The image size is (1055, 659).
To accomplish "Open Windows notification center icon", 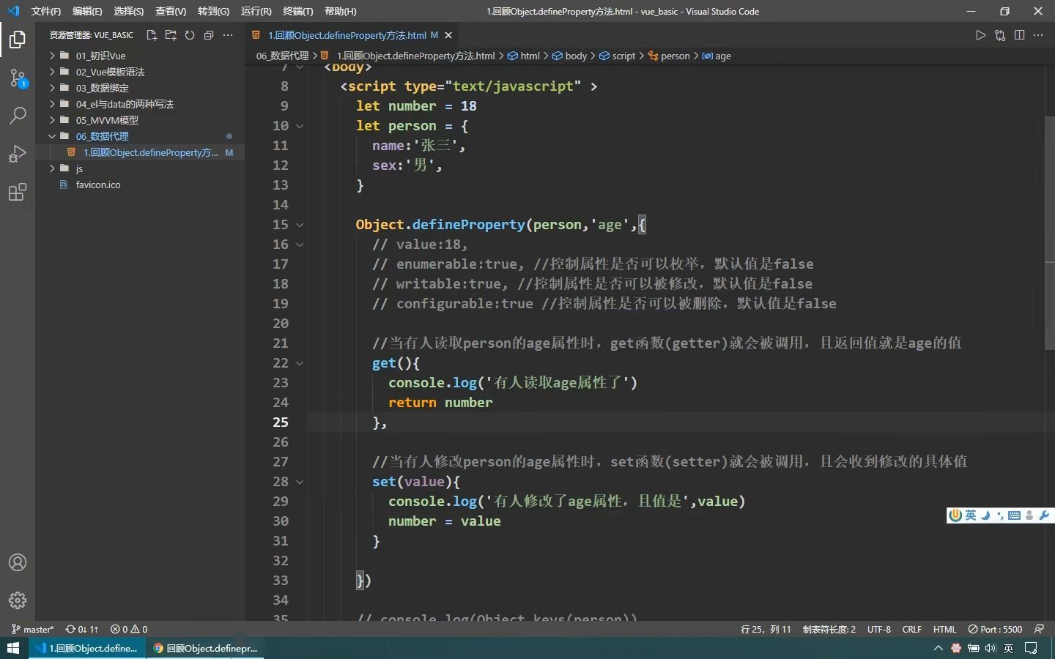I will [x=1031, y=648].
